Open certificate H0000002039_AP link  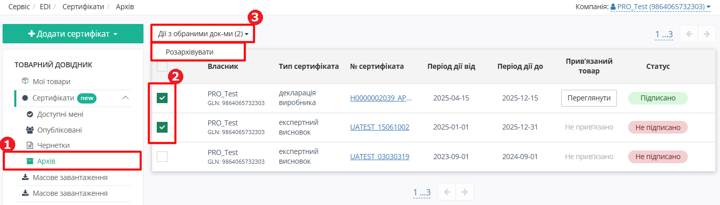point(381,98)
